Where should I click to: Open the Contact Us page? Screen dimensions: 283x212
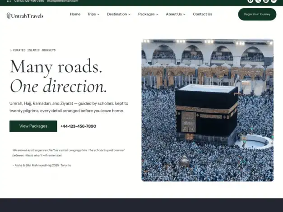pos(203,14)
